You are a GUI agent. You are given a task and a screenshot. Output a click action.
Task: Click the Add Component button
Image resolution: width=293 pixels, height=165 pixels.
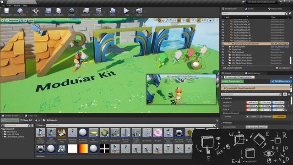point(233,82)
